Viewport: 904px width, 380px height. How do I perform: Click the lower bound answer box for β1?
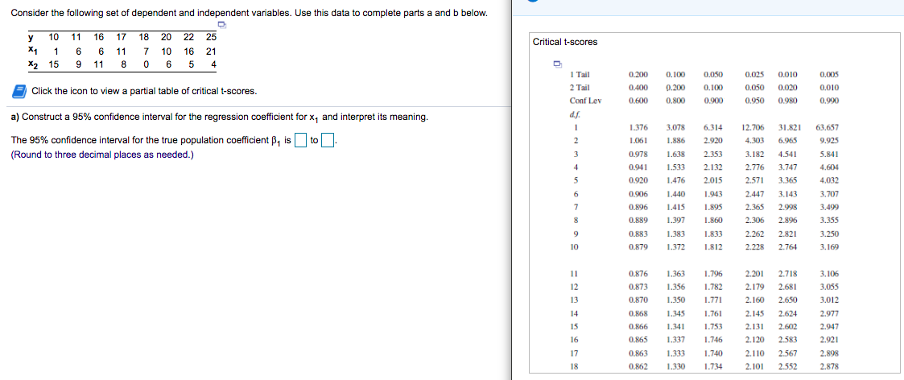[300, 140]
